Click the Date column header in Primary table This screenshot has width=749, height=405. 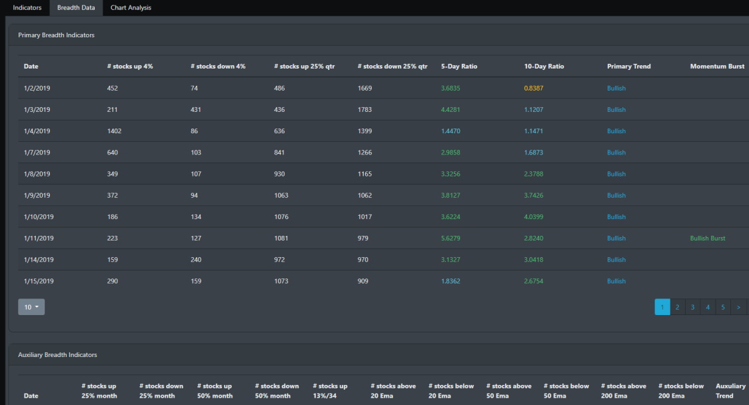31,67
